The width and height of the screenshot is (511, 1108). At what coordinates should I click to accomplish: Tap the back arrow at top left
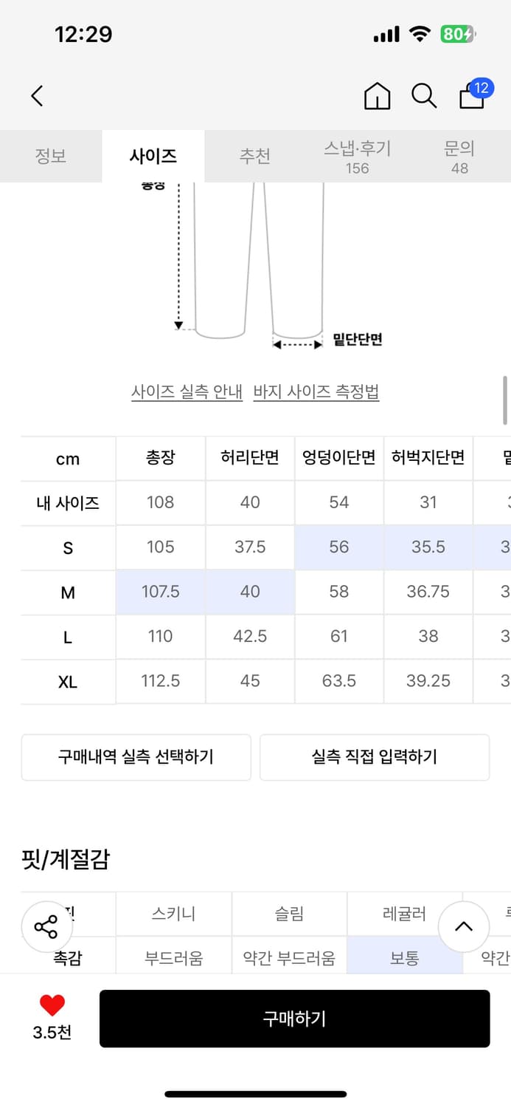pyautogui.click(x=37, y=96)
